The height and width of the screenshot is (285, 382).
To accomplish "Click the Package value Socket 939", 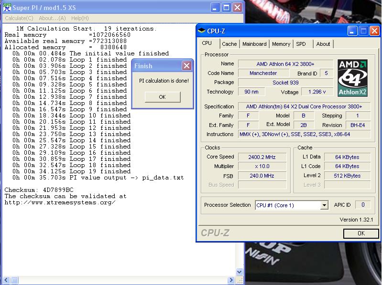I will pyautogui.click(x=285, y=83).
